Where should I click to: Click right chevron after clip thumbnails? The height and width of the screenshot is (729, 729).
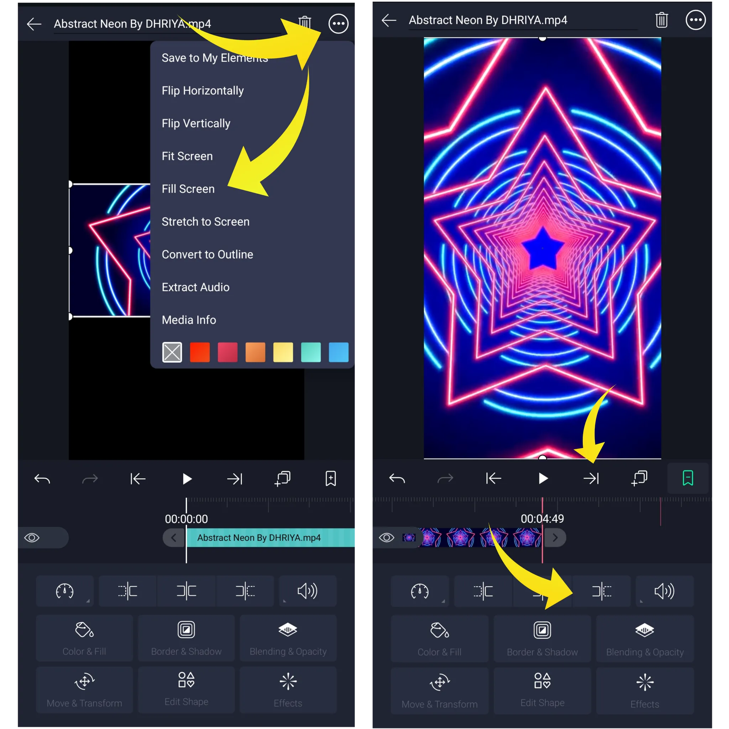tap(555, 537)
